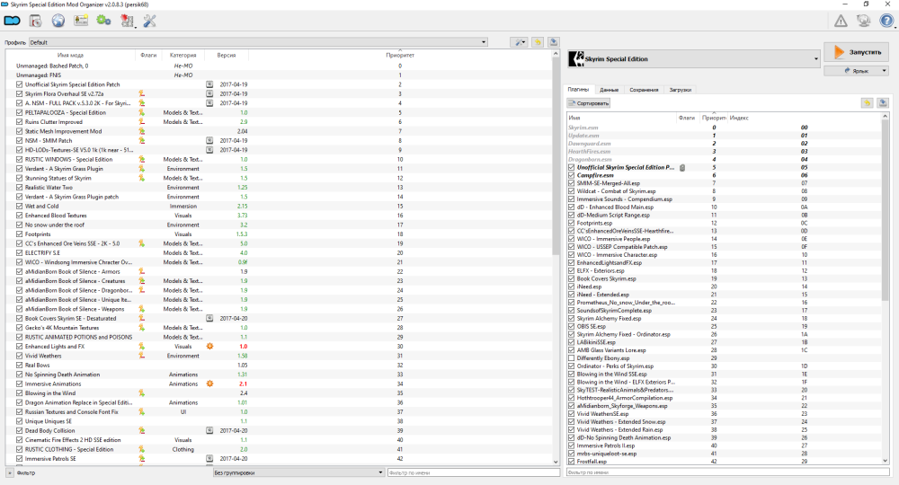Focus the plugin name filter field
Screen dimensions: 899x485
[728, 472]
